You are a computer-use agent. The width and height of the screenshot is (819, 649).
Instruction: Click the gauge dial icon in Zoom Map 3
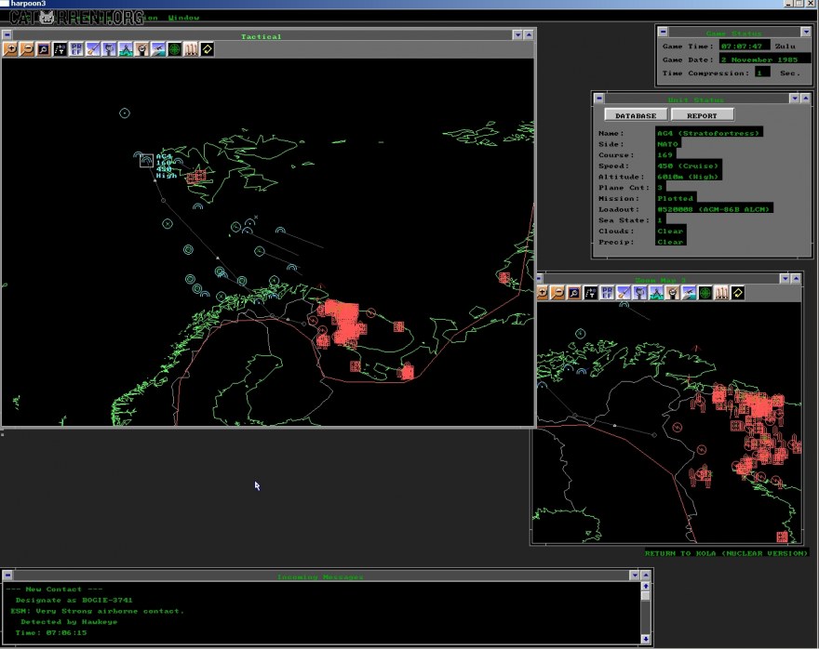coord(672,293)
